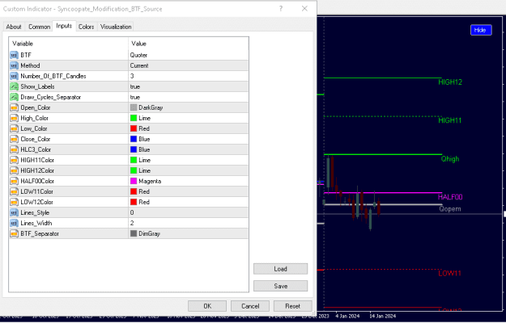Select the BTF_Separator variable name

point(40,234)
